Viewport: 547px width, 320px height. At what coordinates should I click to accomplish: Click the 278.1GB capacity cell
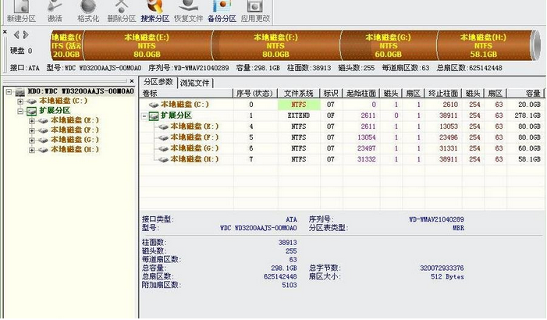527,116
